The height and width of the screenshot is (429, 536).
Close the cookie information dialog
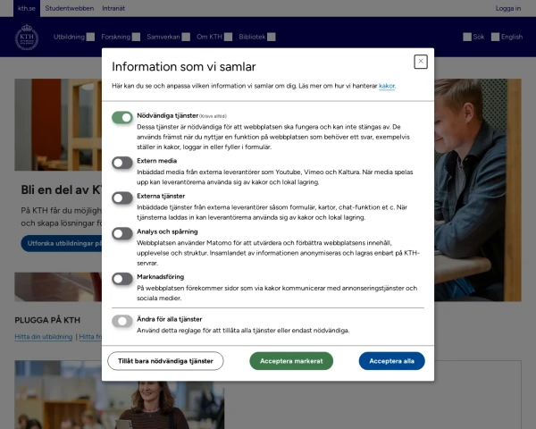pyautogui.click(x=421, y=62)
